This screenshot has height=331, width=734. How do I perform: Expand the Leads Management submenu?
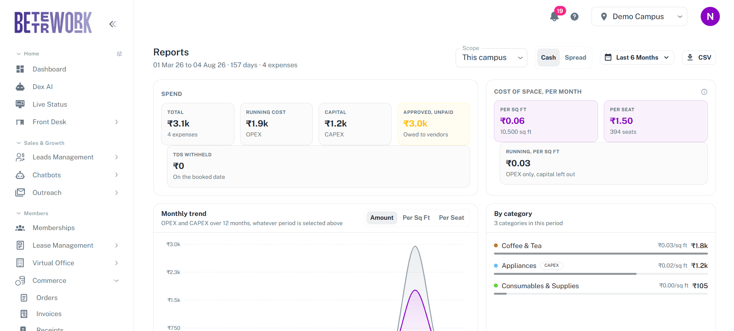click(x=117, y=157)
